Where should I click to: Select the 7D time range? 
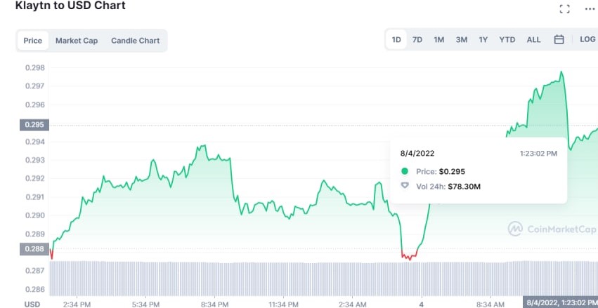click(x=417, y=39)
